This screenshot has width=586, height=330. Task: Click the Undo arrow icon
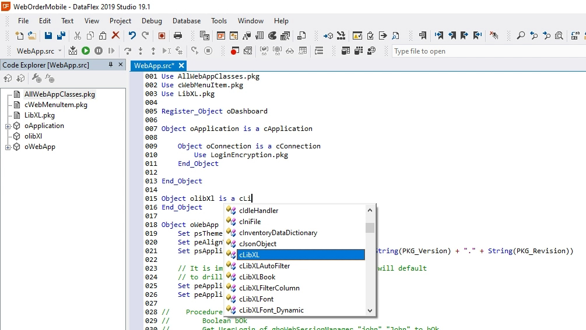point(132,36)
